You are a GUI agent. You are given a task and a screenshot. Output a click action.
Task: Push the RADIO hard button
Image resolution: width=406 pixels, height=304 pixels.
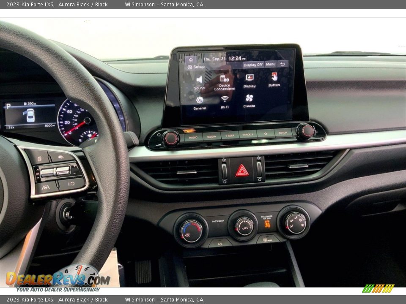(x=193, y=138)
